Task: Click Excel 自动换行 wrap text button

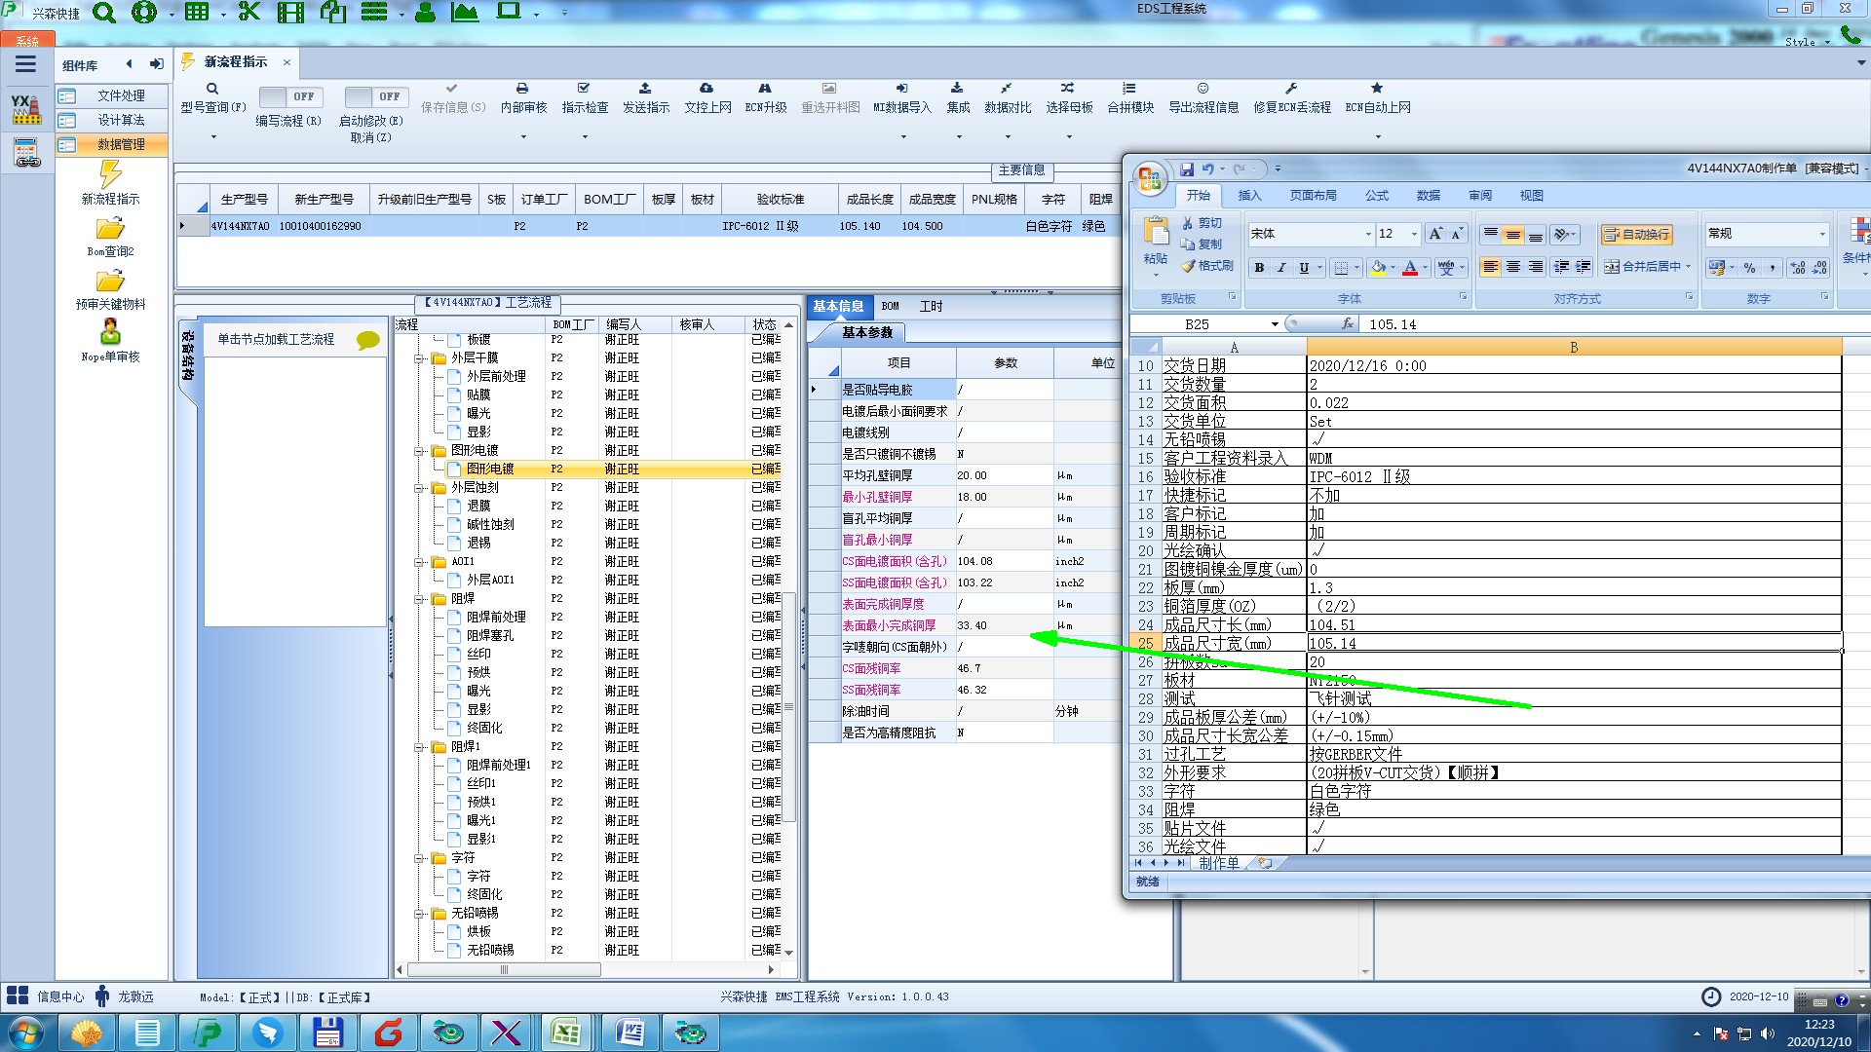Action: click(1637, 234)
